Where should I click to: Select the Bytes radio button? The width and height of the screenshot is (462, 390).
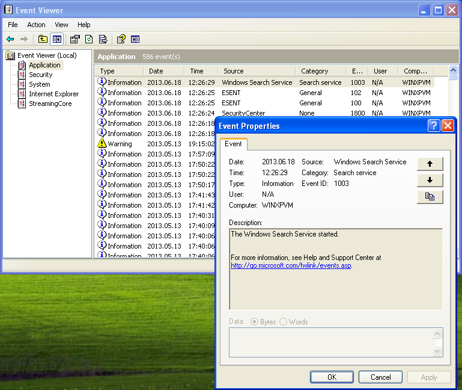pyautogui.click(x=254, y=322)
